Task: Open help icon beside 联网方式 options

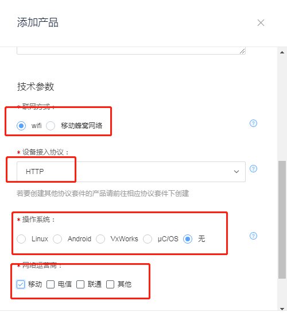Action: (x=253, y=123)
